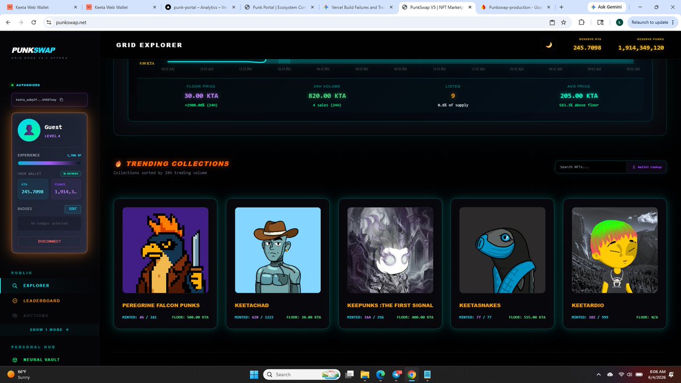Image resolution: width=681 pixels, height=383 pixels.
Task: Click the Floor Price 30.00 KTA stat
Action: point(201,96)
